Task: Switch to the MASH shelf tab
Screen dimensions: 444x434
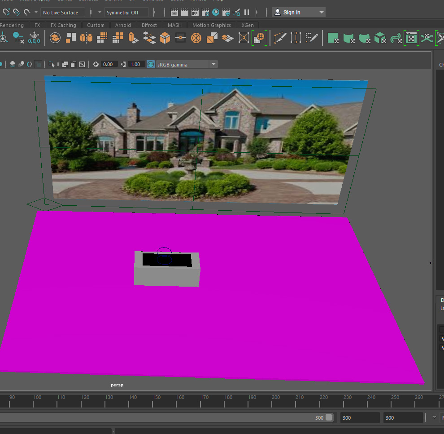Action: click(174, 25)
